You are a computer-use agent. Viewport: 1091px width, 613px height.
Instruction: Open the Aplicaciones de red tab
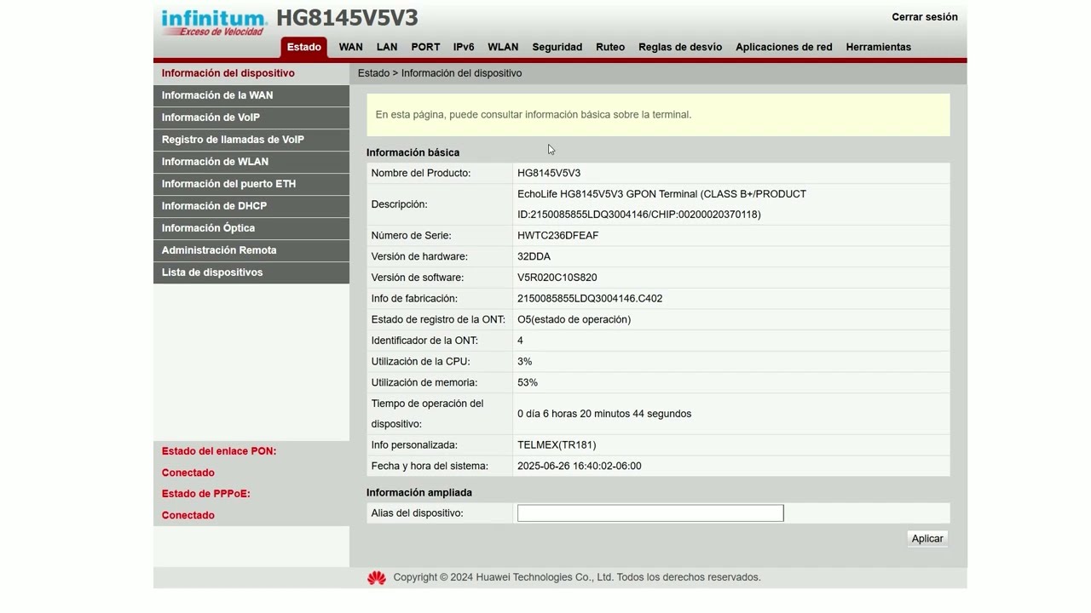point(784,47)
